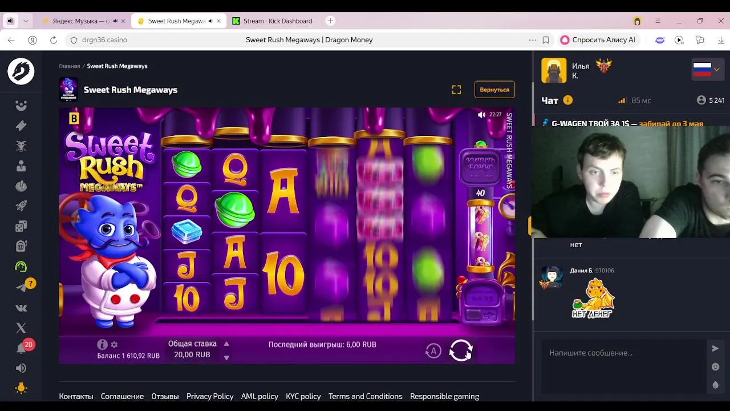
Task: Go to Главная breadcrumb link
Action: coord(70,66)
